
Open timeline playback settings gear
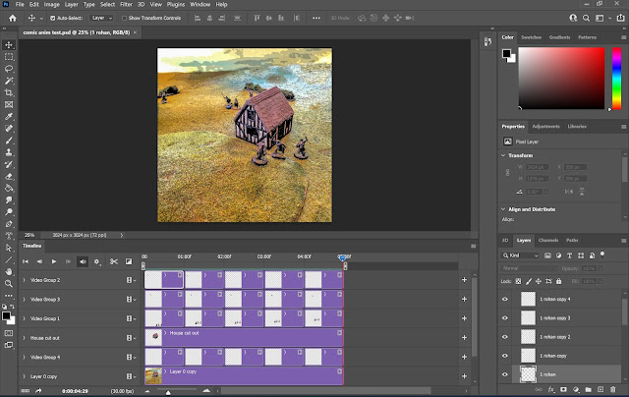point(98,261)
